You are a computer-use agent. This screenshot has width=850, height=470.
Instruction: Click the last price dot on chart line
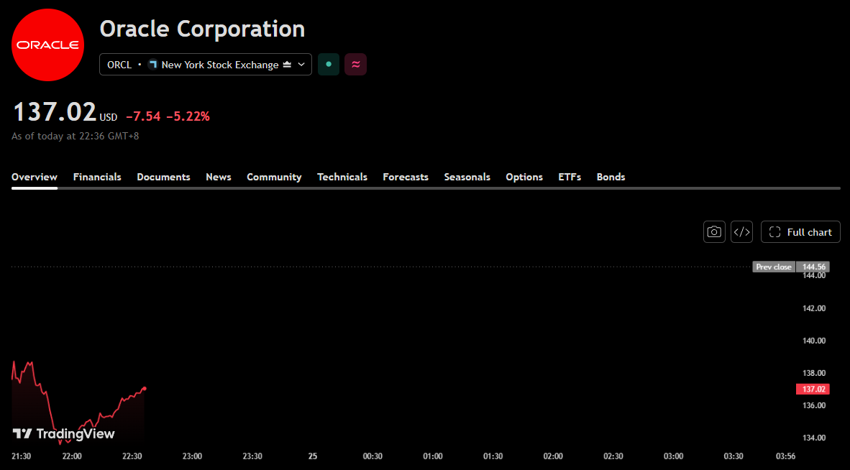pos(145,388)
